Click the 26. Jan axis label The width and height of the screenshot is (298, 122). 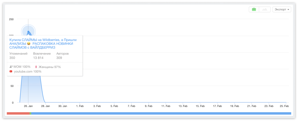[x=28, y=106]
